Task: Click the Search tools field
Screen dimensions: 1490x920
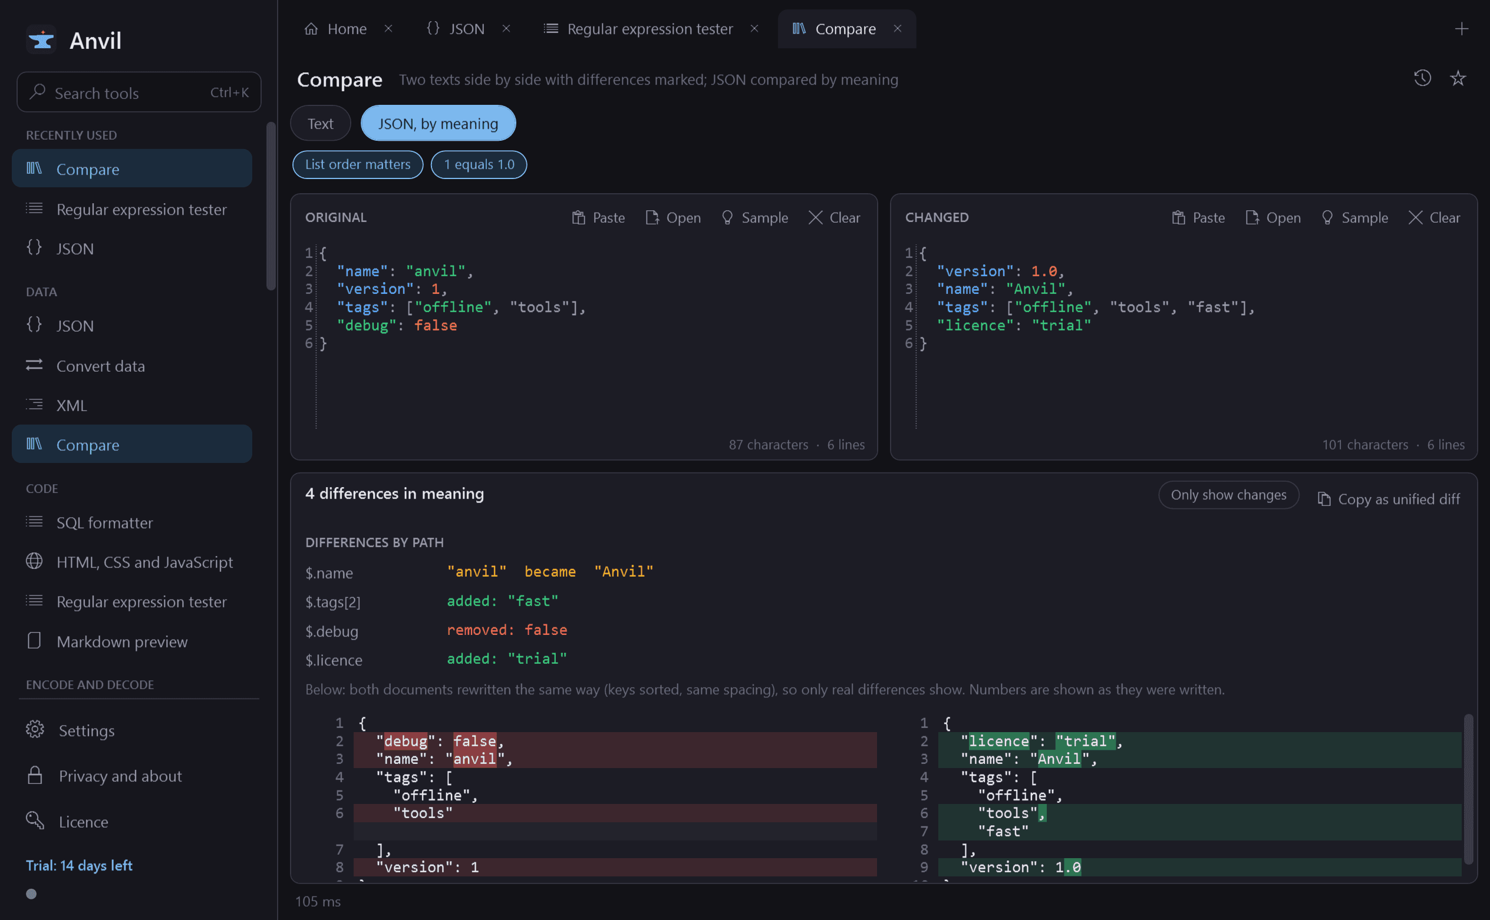Action: click(x=139, y=92)
